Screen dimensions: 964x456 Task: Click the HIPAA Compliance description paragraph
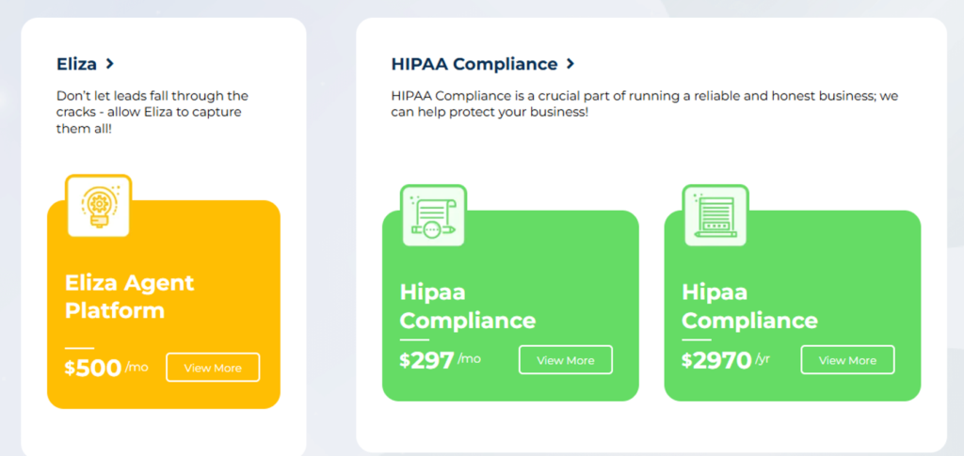(x=646, y=105)
